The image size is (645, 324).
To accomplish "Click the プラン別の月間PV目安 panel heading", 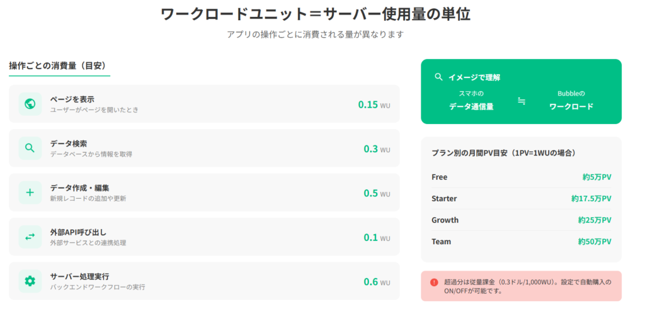I will pyautogui.click(x=503, y=153).
